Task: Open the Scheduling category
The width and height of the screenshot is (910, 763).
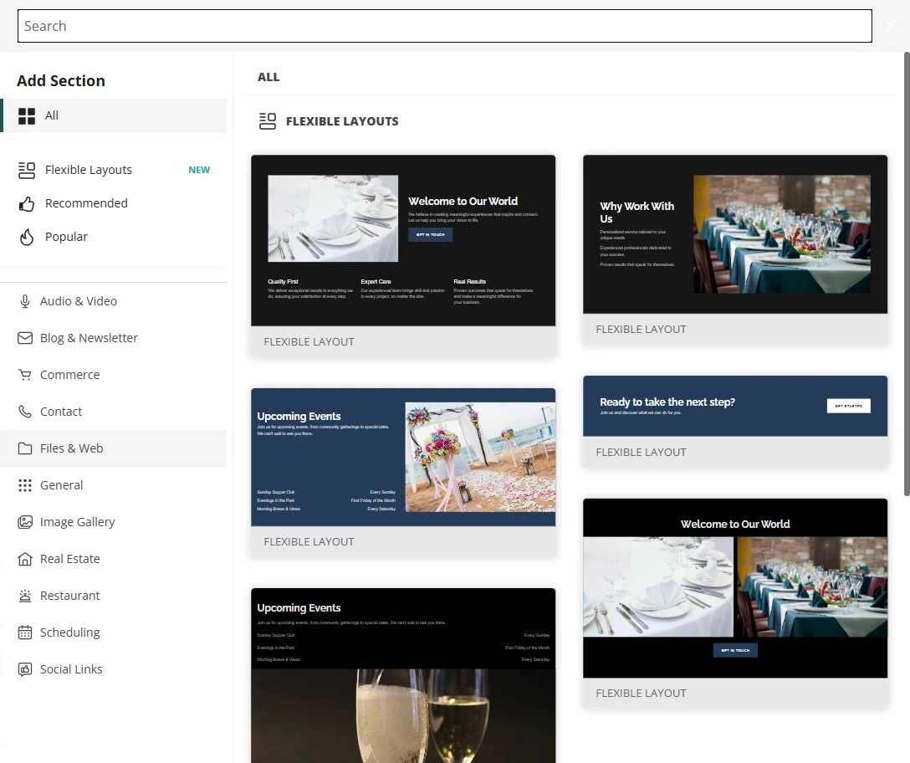Action: 114,632
